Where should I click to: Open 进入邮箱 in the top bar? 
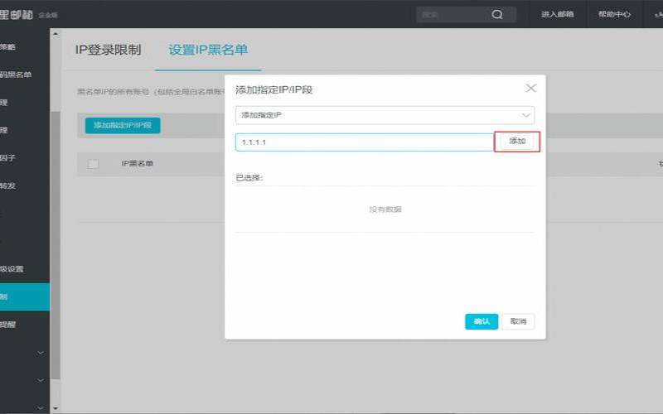557,14
